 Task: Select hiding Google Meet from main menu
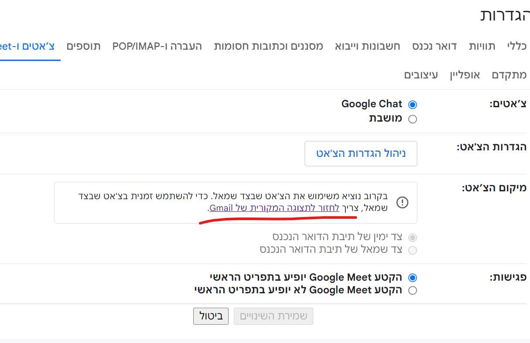(412, 291)
